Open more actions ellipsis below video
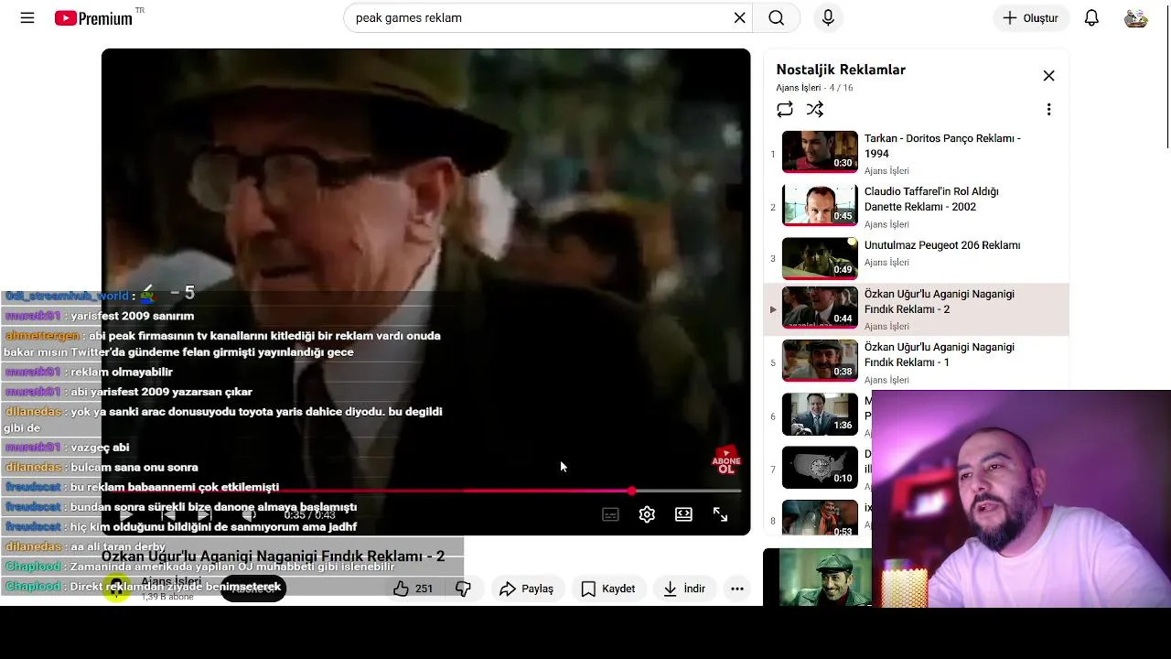Screen dimensions: 1171x659 coord(737,589)
